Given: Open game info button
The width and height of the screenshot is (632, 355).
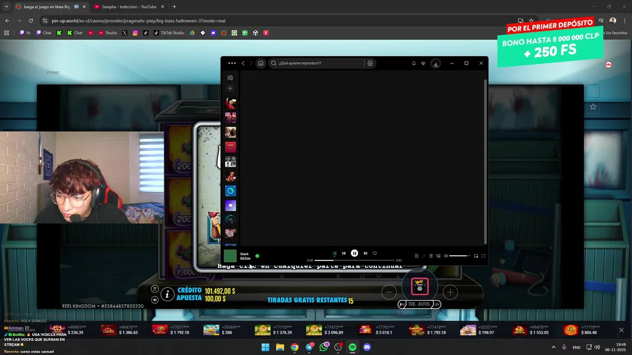Looking at the screenshot, I should (x=167, y=294).
